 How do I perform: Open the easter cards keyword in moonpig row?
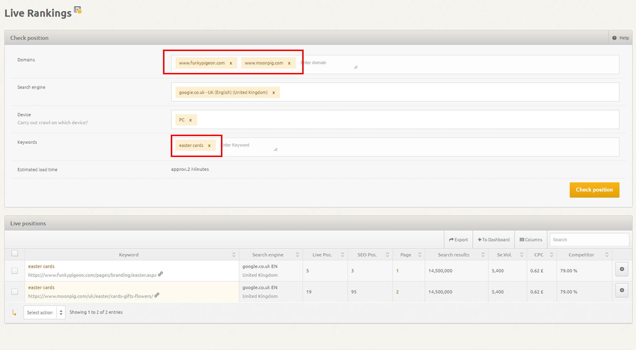click(x=41, y=287)
